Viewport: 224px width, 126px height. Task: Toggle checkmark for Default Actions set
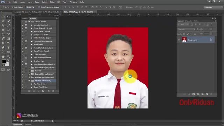click(x=22, y=22)
